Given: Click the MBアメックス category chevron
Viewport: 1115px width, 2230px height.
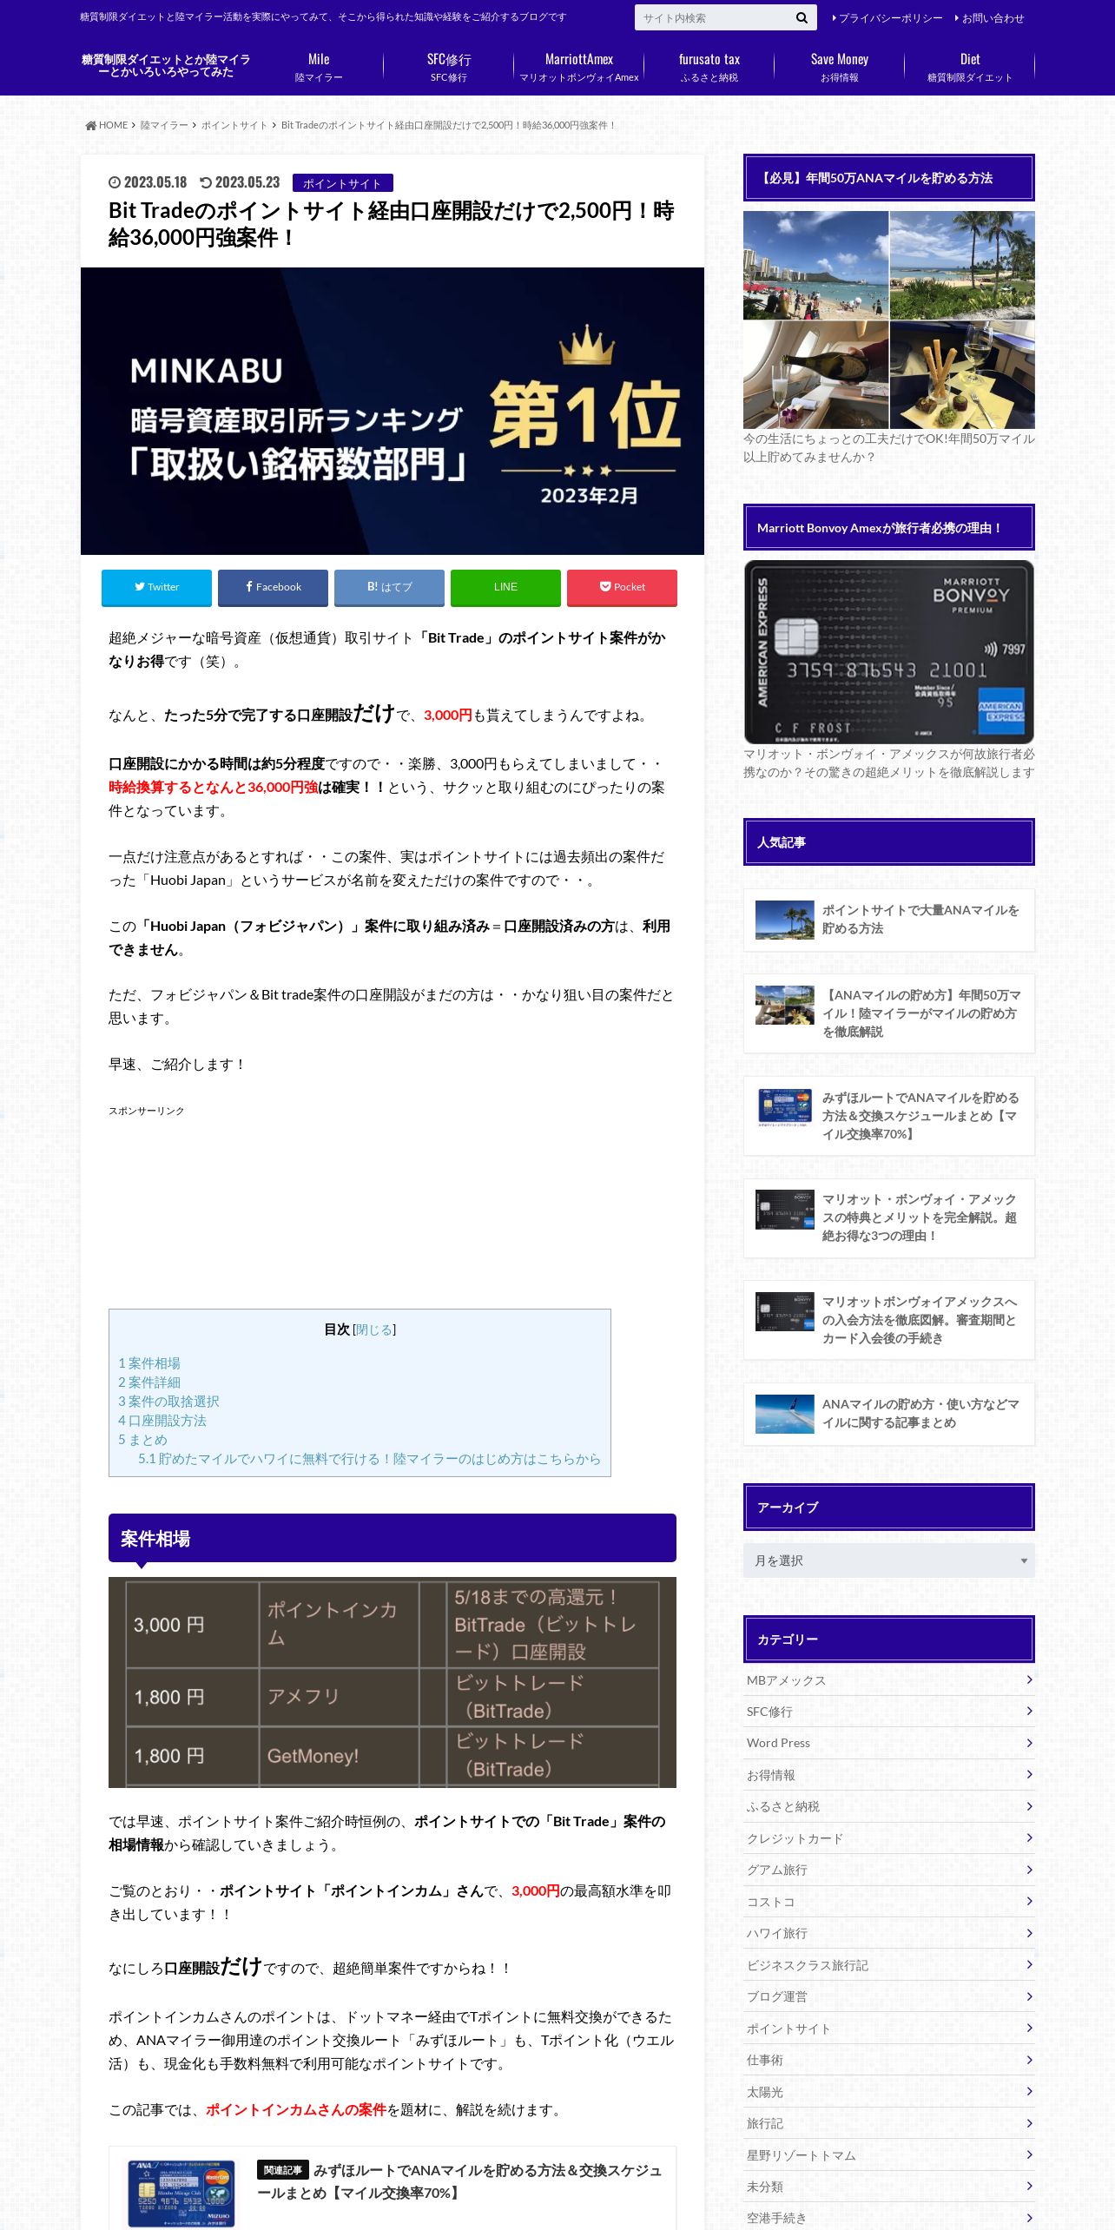Looking at the screenshot, I should tap(1029, 1680).
